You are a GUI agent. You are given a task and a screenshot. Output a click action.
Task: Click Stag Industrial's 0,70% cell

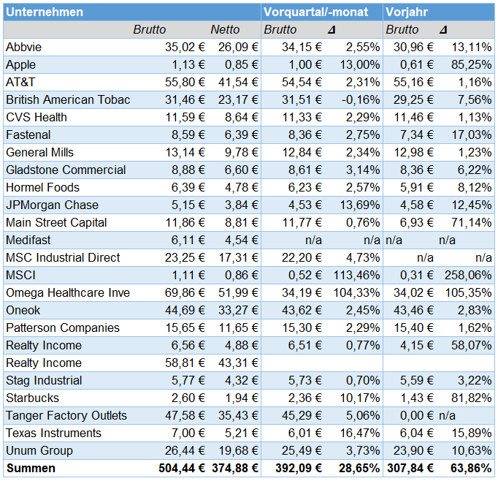[363, 380]
